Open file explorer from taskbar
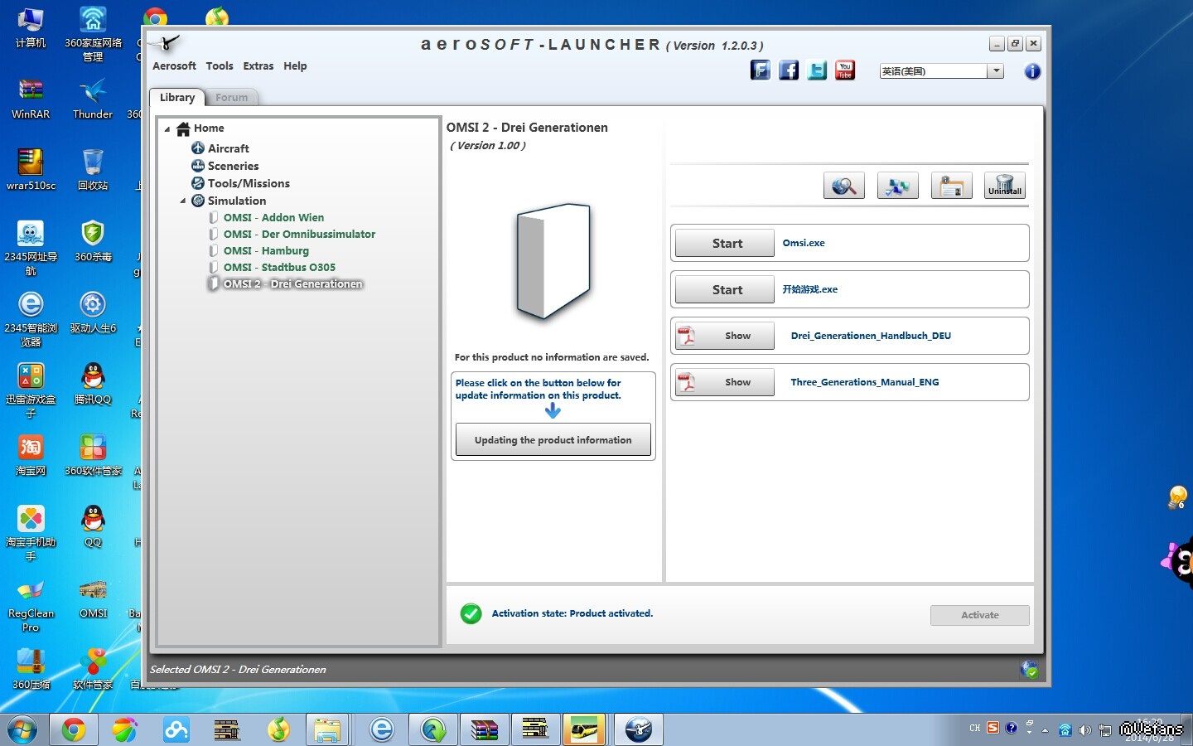The height and width of the screenshot is (746, 1193). 326,729
